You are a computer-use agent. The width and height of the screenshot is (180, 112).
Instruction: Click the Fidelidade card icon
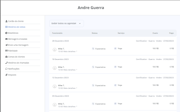click(x=6, y=51)
